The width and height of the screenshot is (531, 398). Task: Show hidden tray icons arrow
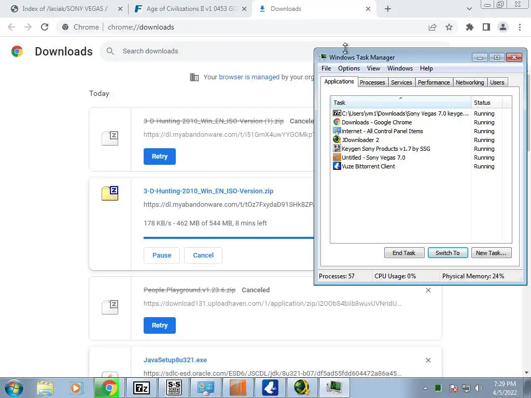coord(425,388)
